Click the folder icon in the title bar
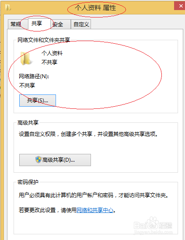Viewport: 185px width, 240px height. 8,7
